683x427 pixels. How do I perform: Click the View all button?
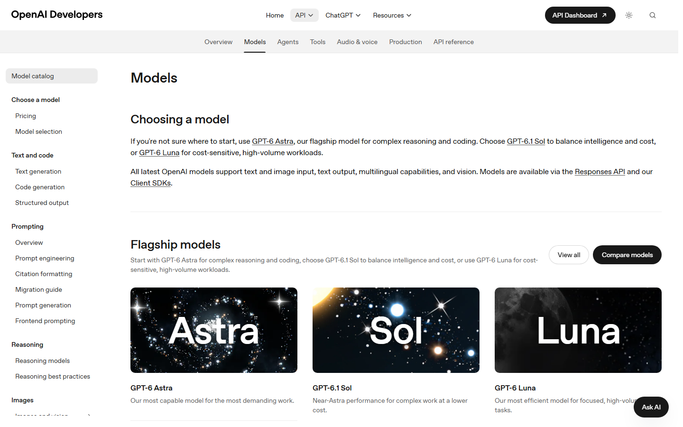point(569,255)
